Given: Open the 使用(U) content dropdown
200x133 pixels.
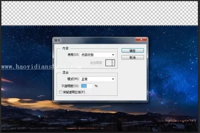Looking at the screenshot, I should click(x=98, y=55).
